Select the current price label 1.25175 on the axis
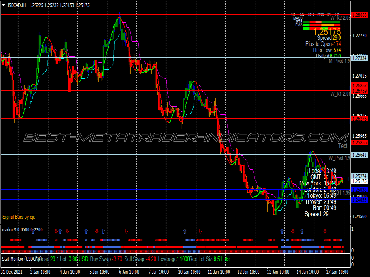This screenshot has width=370, height=277. 359,181
